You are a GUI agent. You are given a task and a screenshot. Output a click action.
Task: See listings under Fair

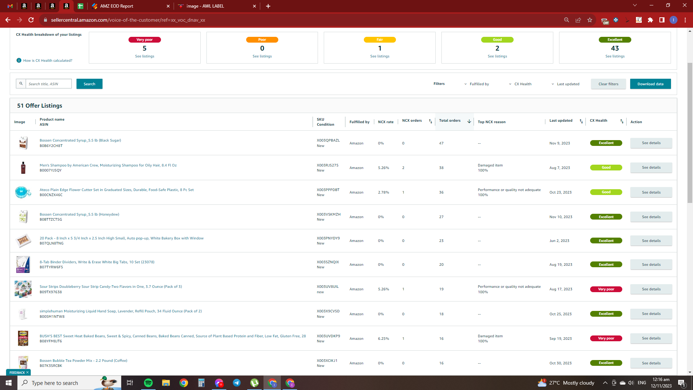pyautogui.click(x=380, y=56)
